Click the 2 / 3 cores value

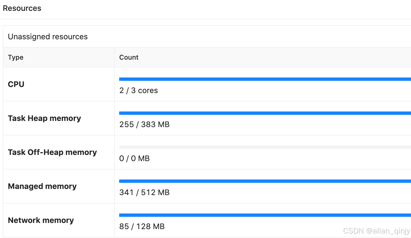138,90
